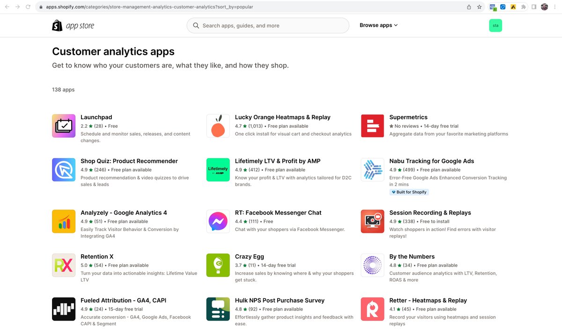Open Lucky Orange Heatmaps & Replay link
The height and width of the screenshot is (332, 562).
(x=282, y=117)
